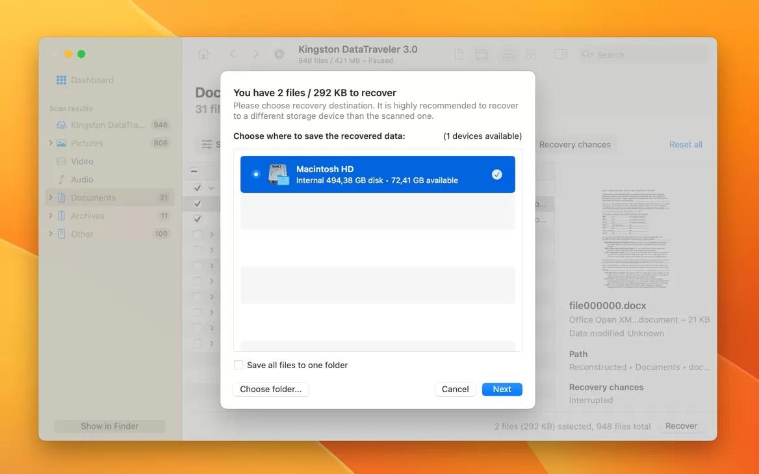
Task: Click the folder view icon in toolbar
Action: (x=482, y=55)
